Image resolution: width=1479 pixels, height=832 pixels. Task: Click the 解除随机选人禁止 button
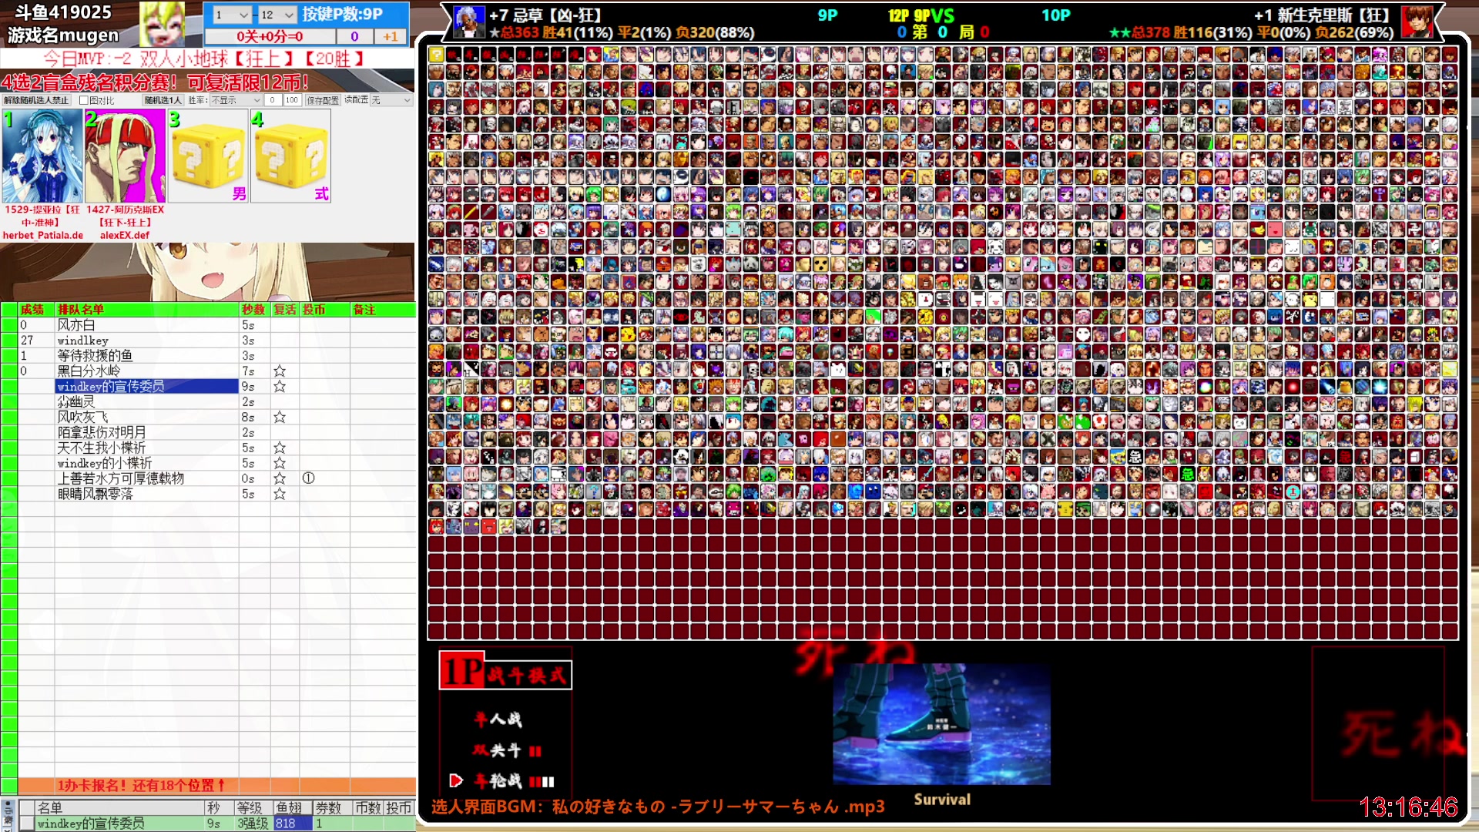coord(35,100)
